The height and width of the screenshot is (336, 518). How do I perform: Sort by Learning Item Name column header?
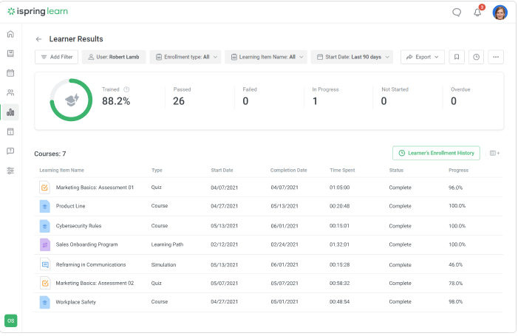click(61, 171)
